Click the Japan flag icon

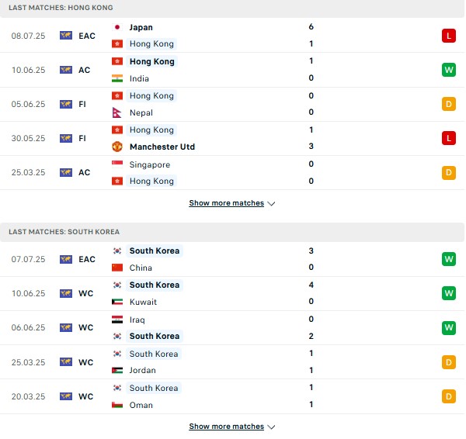(117, 27)
